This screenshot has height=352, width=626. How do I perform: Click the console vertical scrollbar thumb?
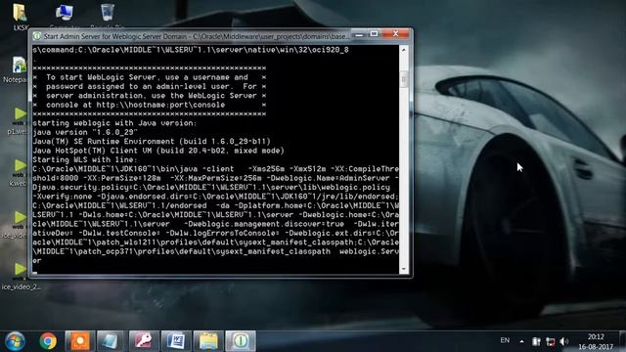(403, 79)
